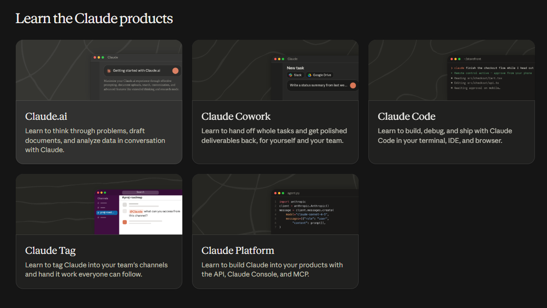Click the 'Learn to think through problems' description
The width and height of the screenshot is (547, 308).
[x=95, y=140]
